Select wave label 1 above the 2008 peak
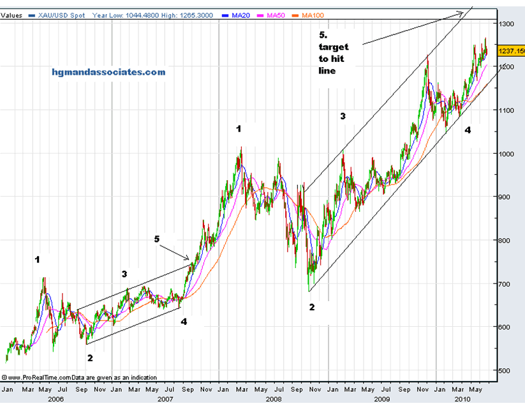 point(239,129)
